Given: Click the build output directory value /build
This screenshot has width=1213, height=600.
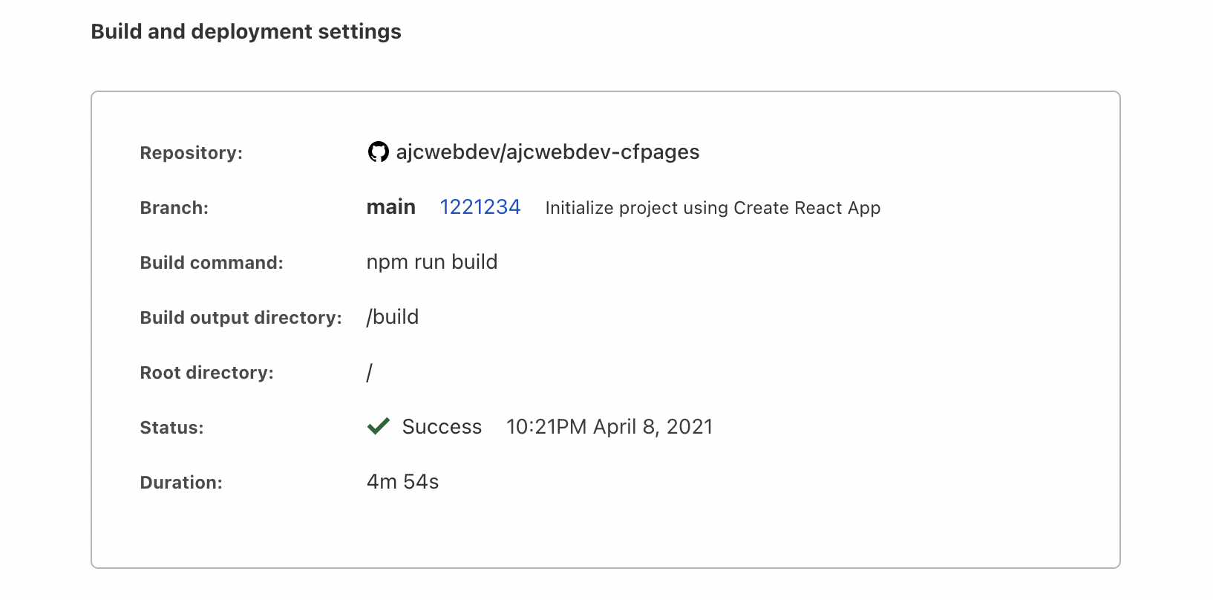Looking at the screenshot, I should [x=393, y=317].
